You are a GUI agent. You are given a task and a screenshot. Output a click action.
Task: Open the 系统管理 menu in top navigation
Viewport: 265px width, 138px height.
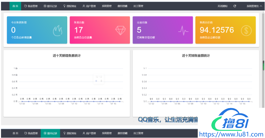(x=107, y=6)
